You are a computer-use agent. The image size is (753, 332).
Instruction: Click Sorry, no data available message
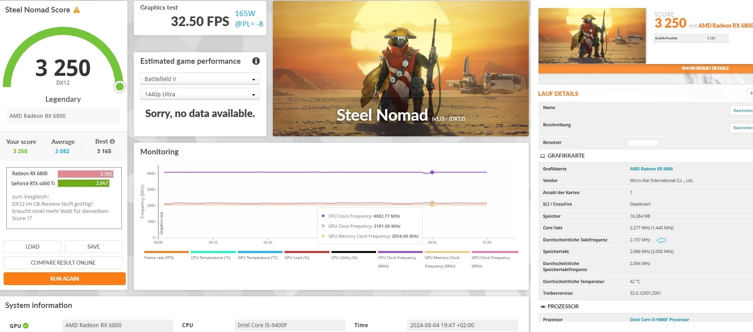pos(200,113)
